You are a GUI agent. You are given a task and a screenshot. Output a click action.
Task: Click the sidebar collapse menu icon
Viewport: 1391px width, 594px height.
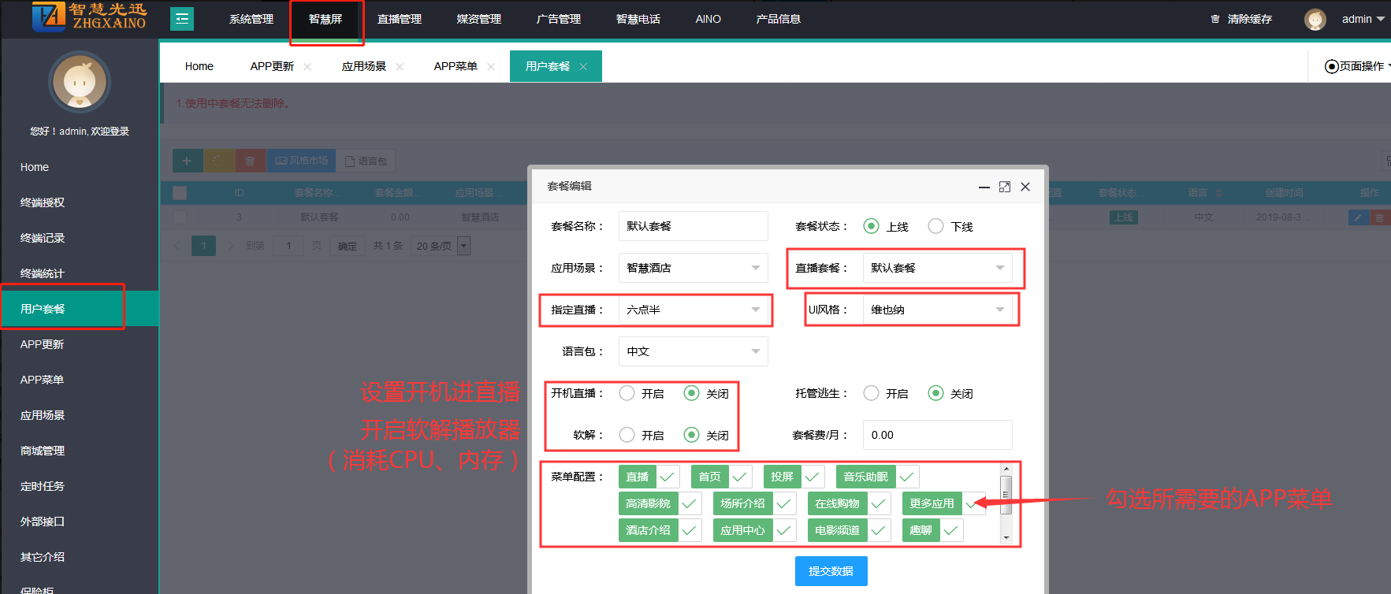(182, 19)
